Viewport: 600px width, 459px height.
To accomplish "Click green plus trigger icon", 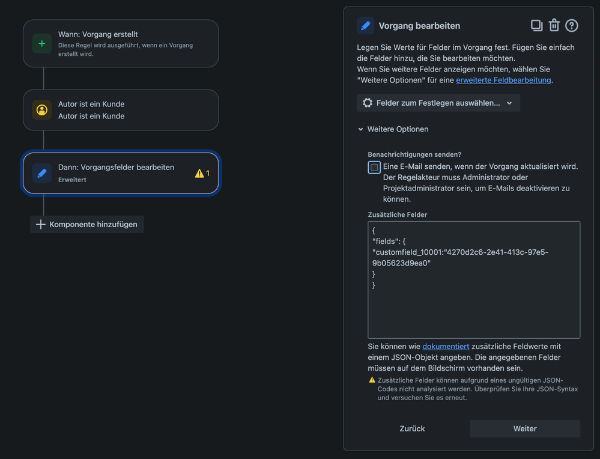I will 42,44.
